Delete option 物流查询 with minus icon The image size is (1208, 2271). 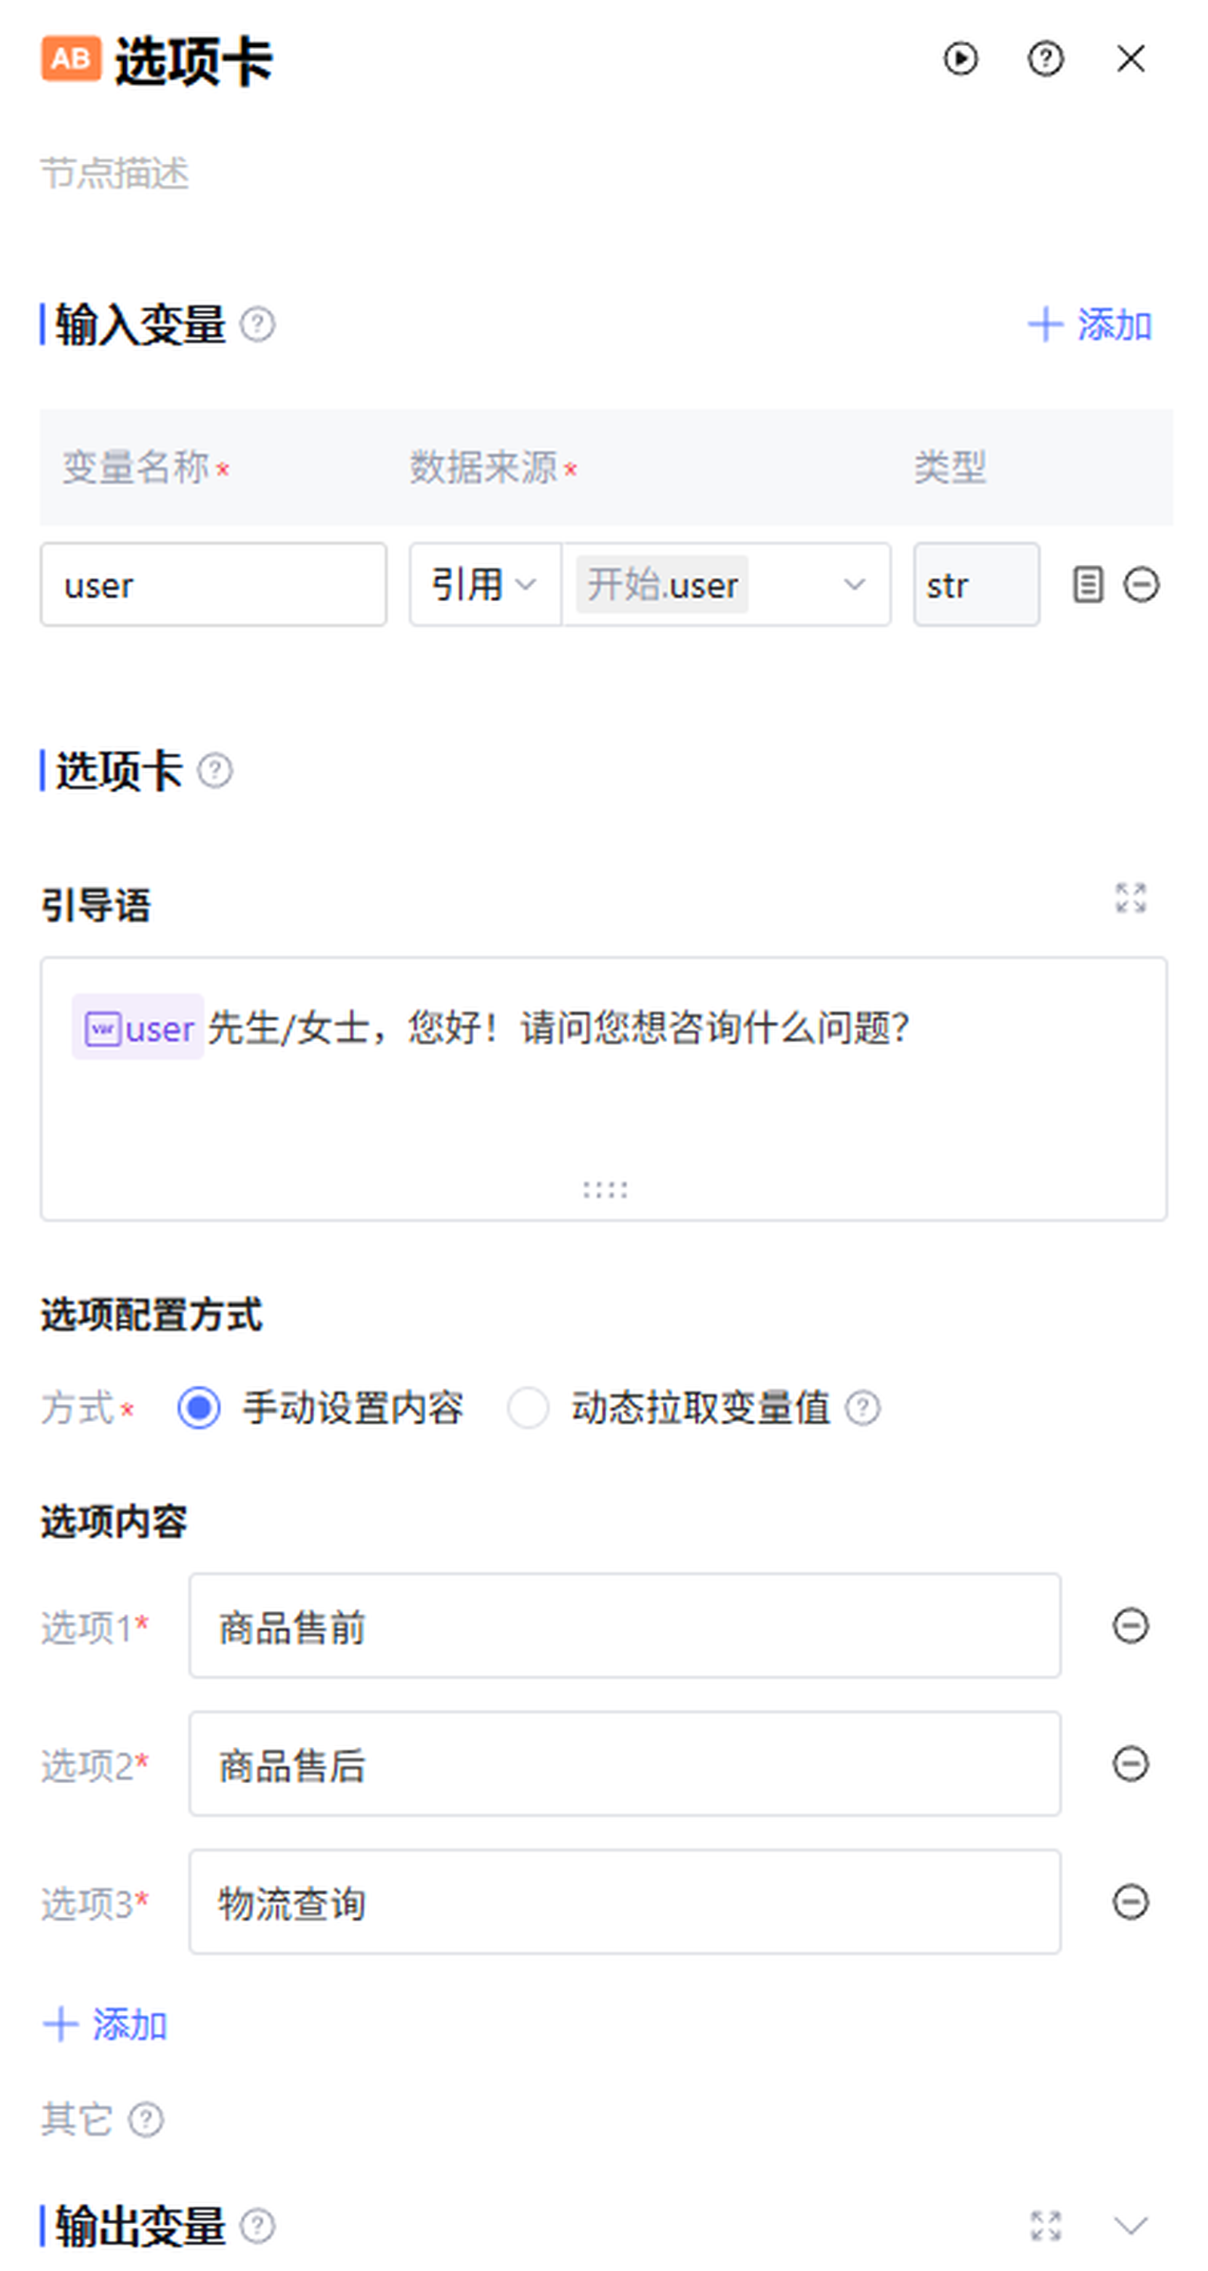pos(1129,1902)
